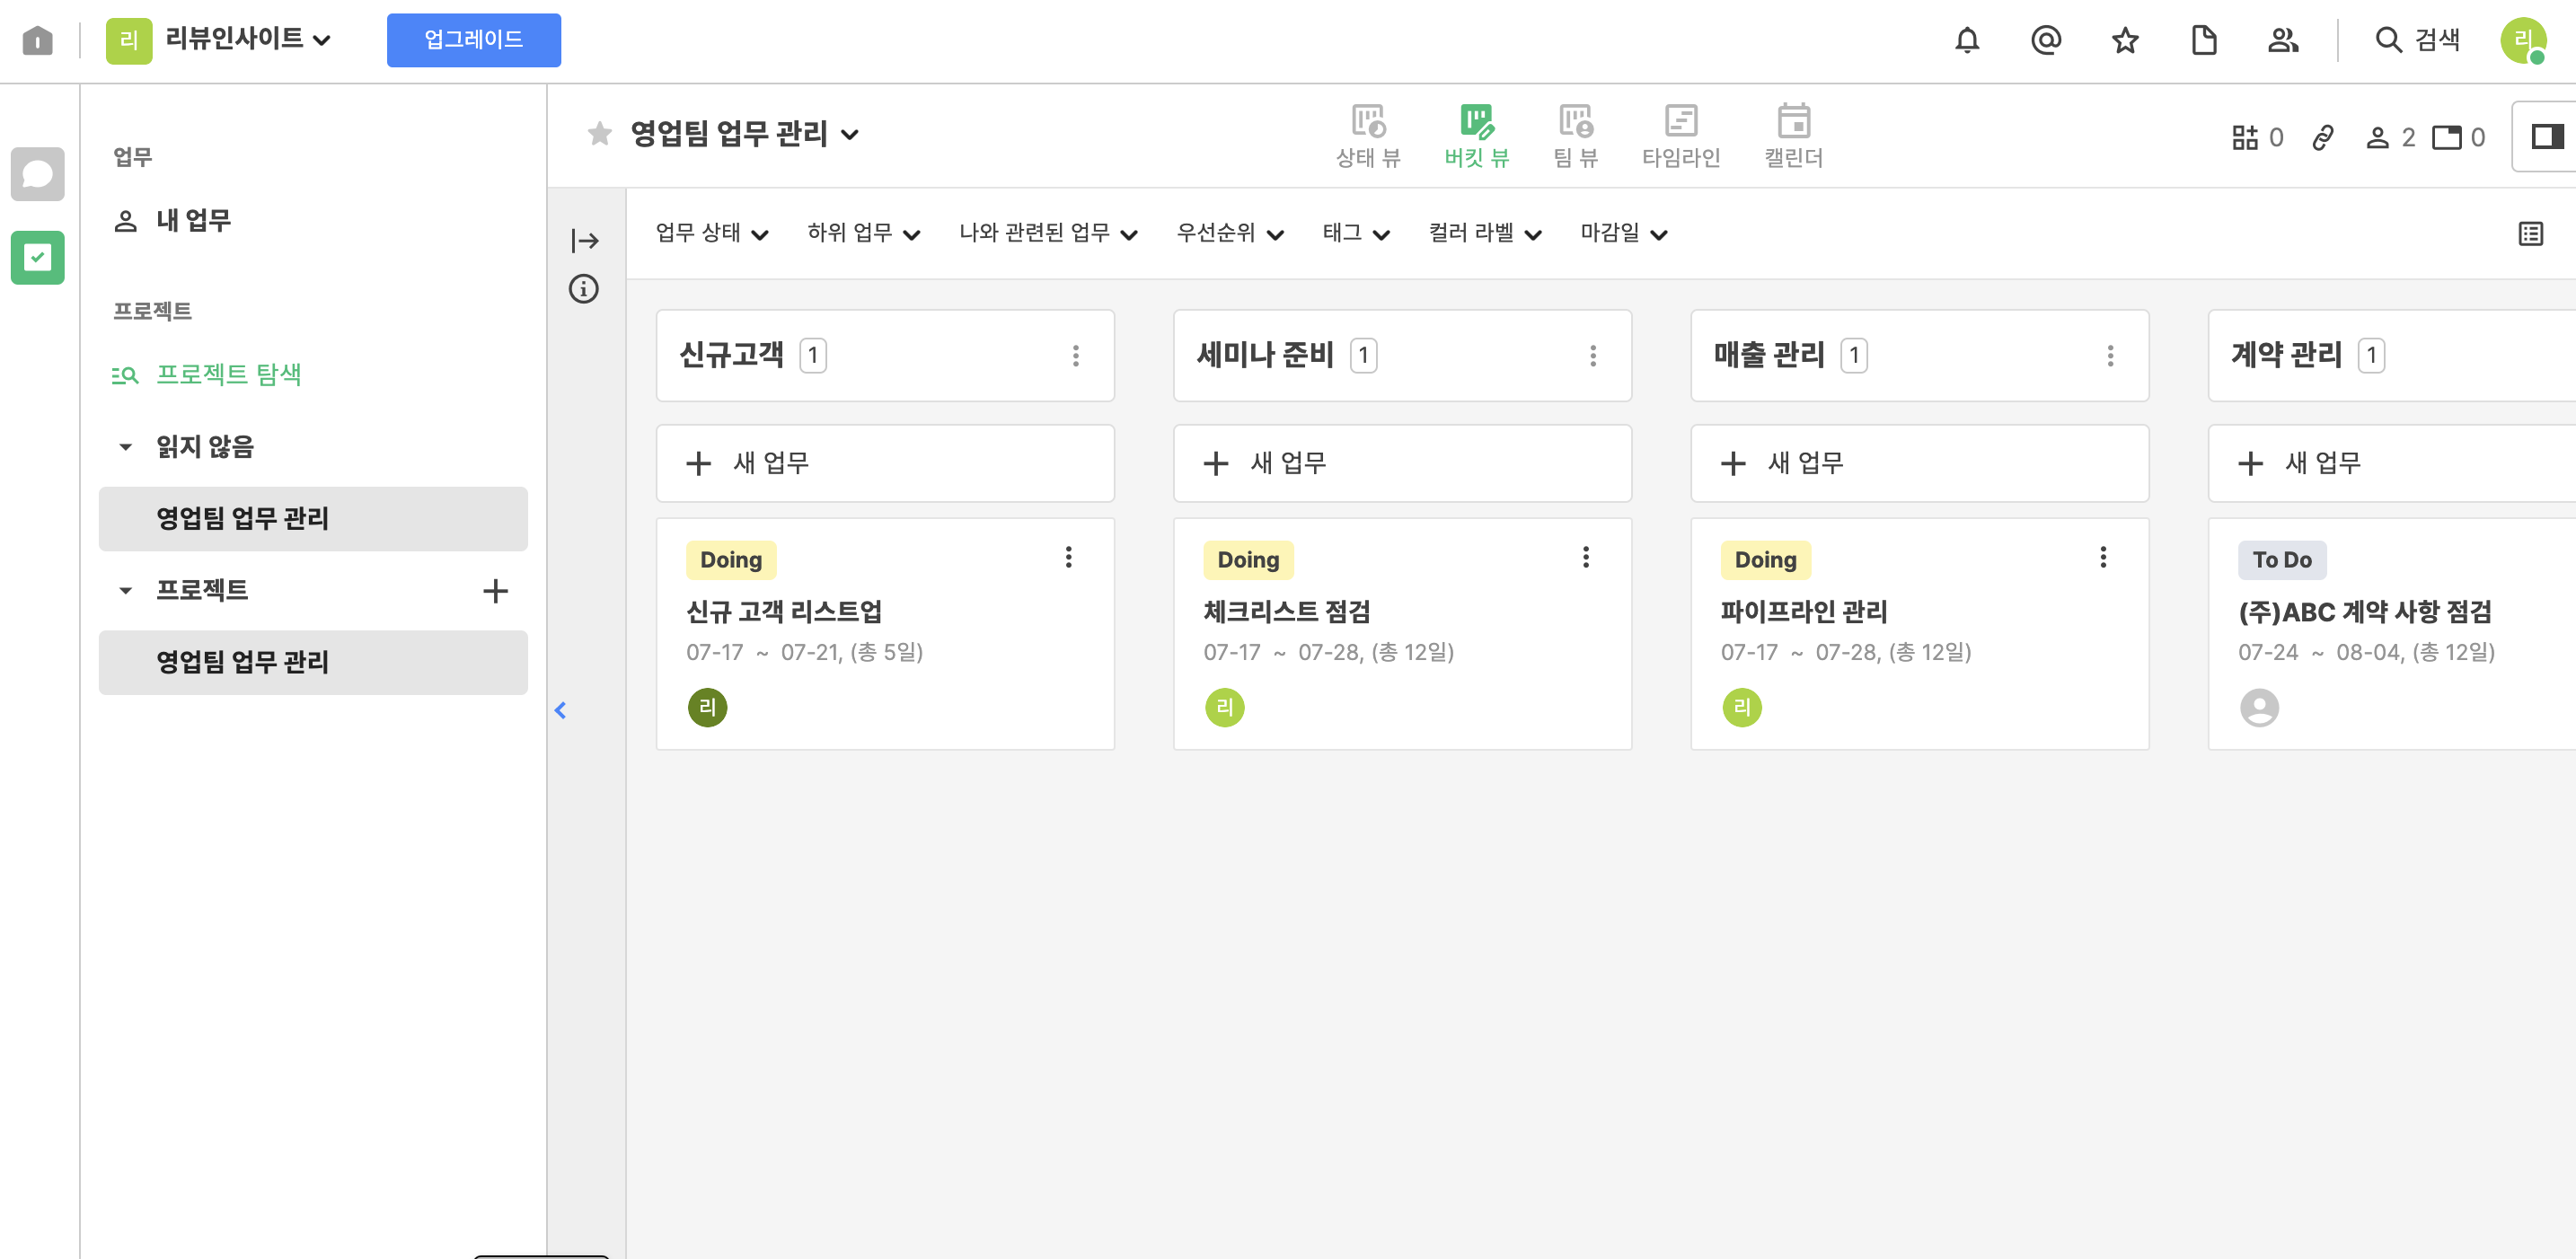Click the 업그레이드 button

473,40
